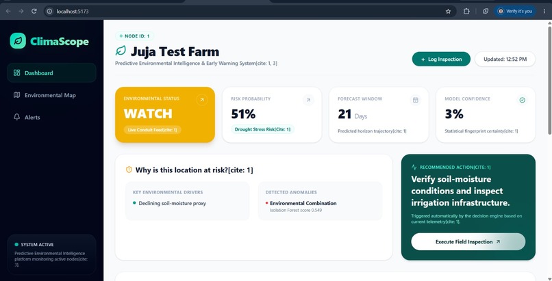The image size is (552, 281).
Task: Bookmark this page with the star icon
Action: [x=448, y=11]
